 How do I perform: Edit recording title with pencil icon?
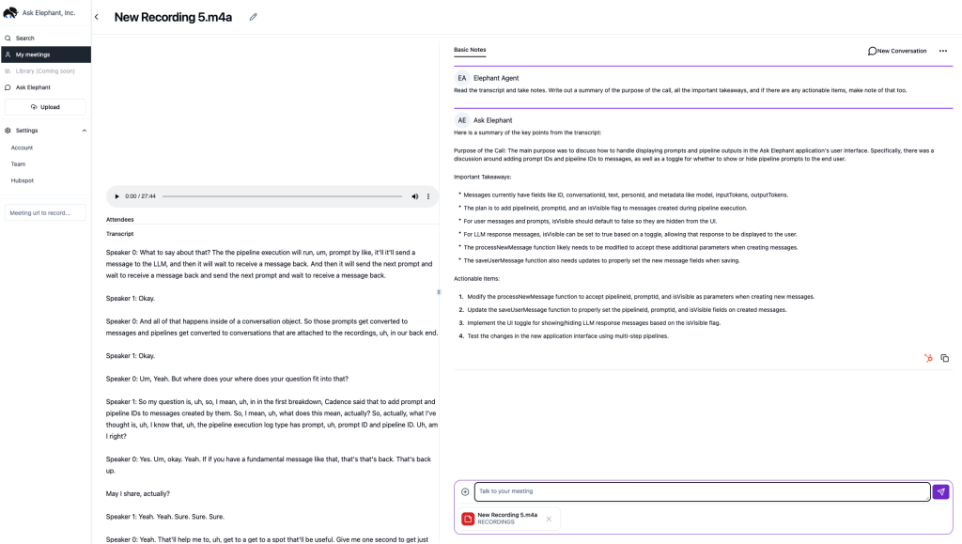click(253, 17)
